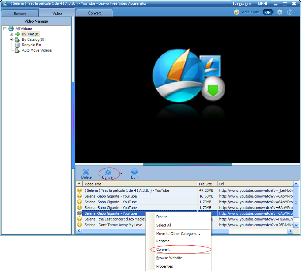This screenshot has width=301, height=271.
Task: Sort by File Size column header
Action: 207,184
